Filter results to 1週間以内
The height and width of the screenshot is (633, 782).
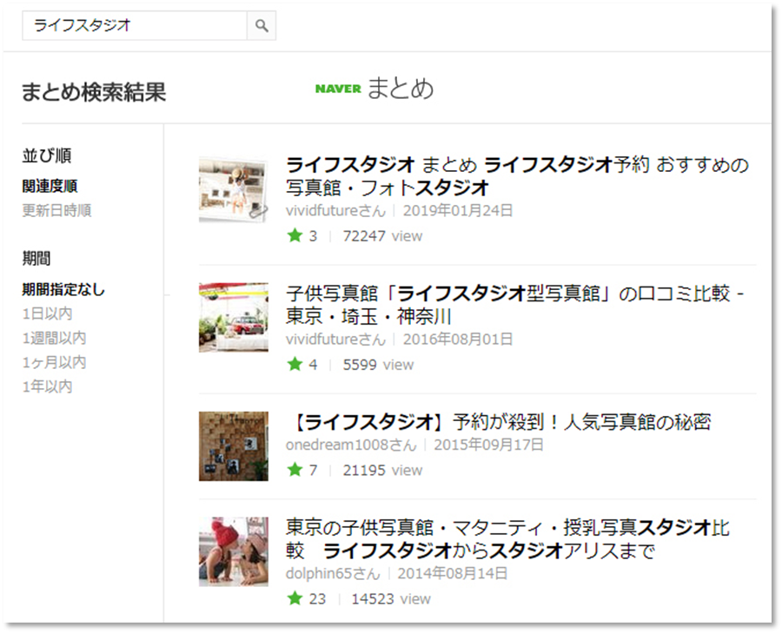55,338
